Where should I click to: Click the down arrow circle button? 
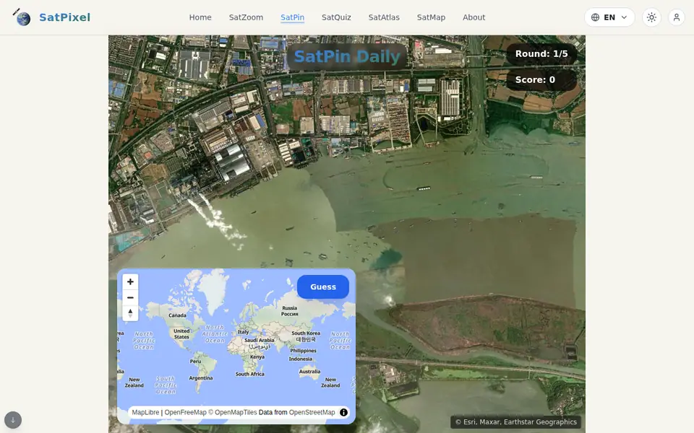click(x=13, y=420)
